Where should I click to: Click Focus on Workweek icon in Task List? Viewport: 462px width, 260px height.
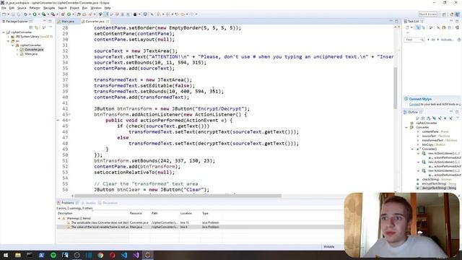[x=431, y=27]
